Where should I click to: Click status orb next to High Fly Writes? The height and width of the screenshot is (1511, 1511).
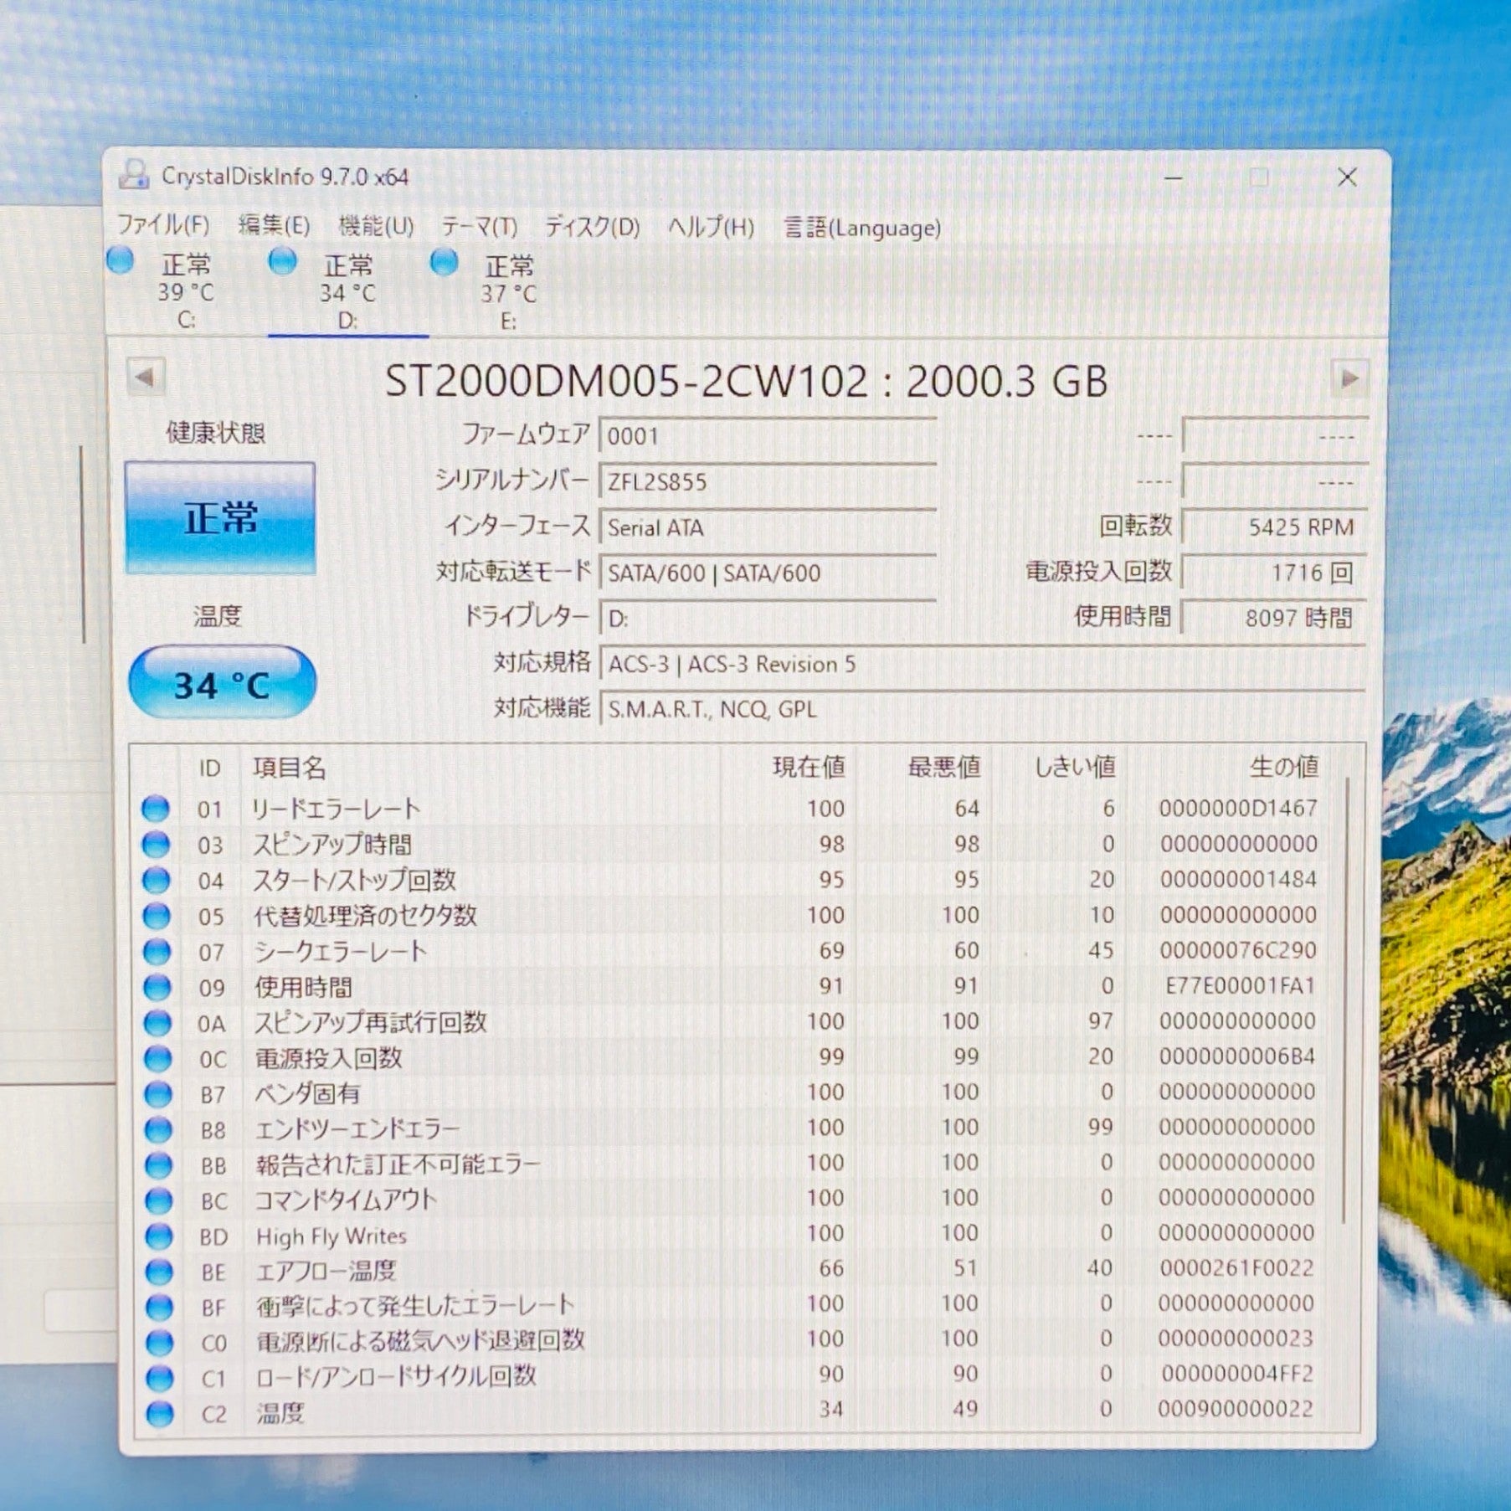(x=158, y=1236)
